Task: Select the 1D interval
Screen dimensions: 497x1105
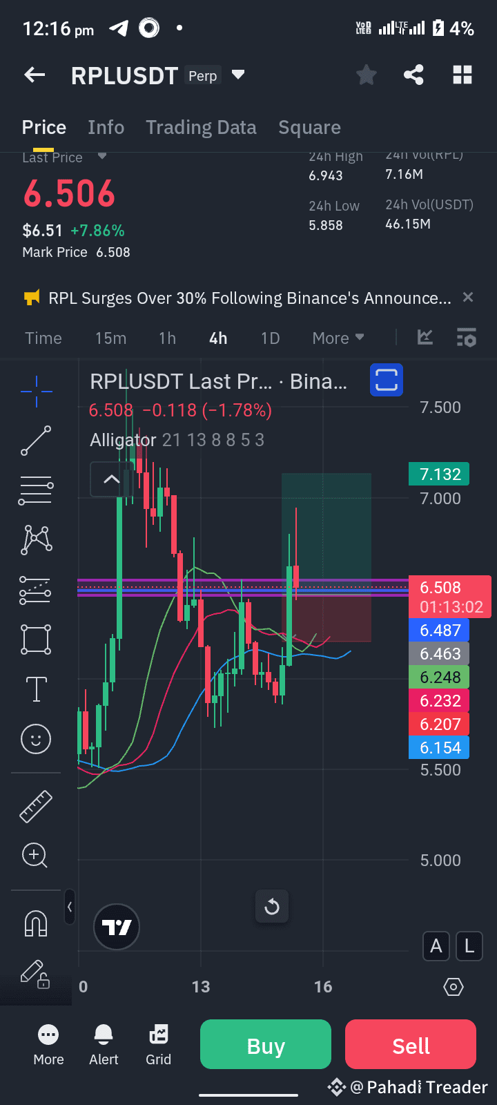Action: coord(270,338)
